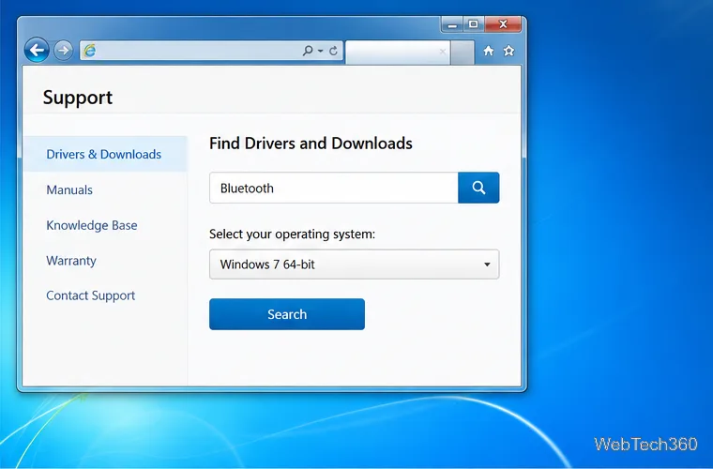Open the address bar autocomplete dropdown arrow
The width and height of the screenshot is (713, 469).
click(x=321, y=51)
